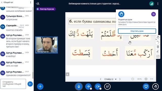Click the Лектор Курсов webcam video
The image size is (162, 91).
(47, 45)
